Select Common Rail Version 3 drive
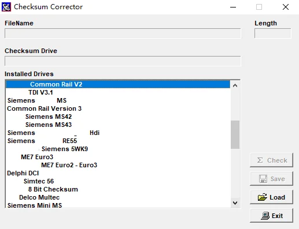The height and width of the screenshot is (229, 299). click(x=45, y=108)
